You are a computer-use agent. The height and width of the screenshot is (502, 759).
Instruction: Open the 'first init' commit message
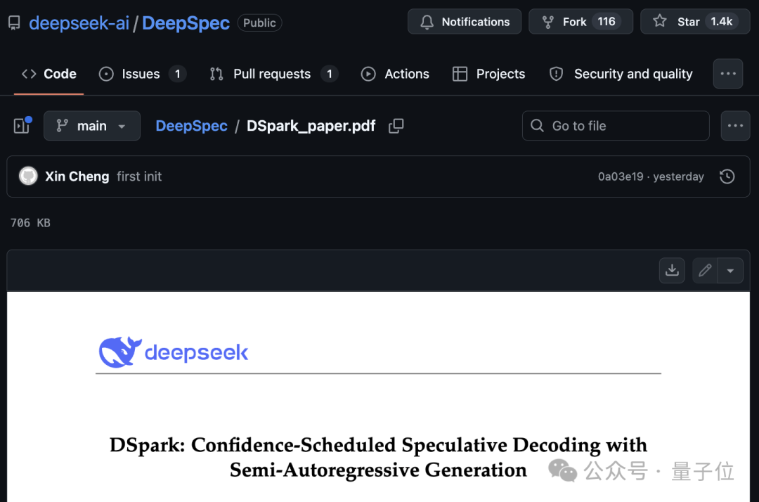pos(139,176)
